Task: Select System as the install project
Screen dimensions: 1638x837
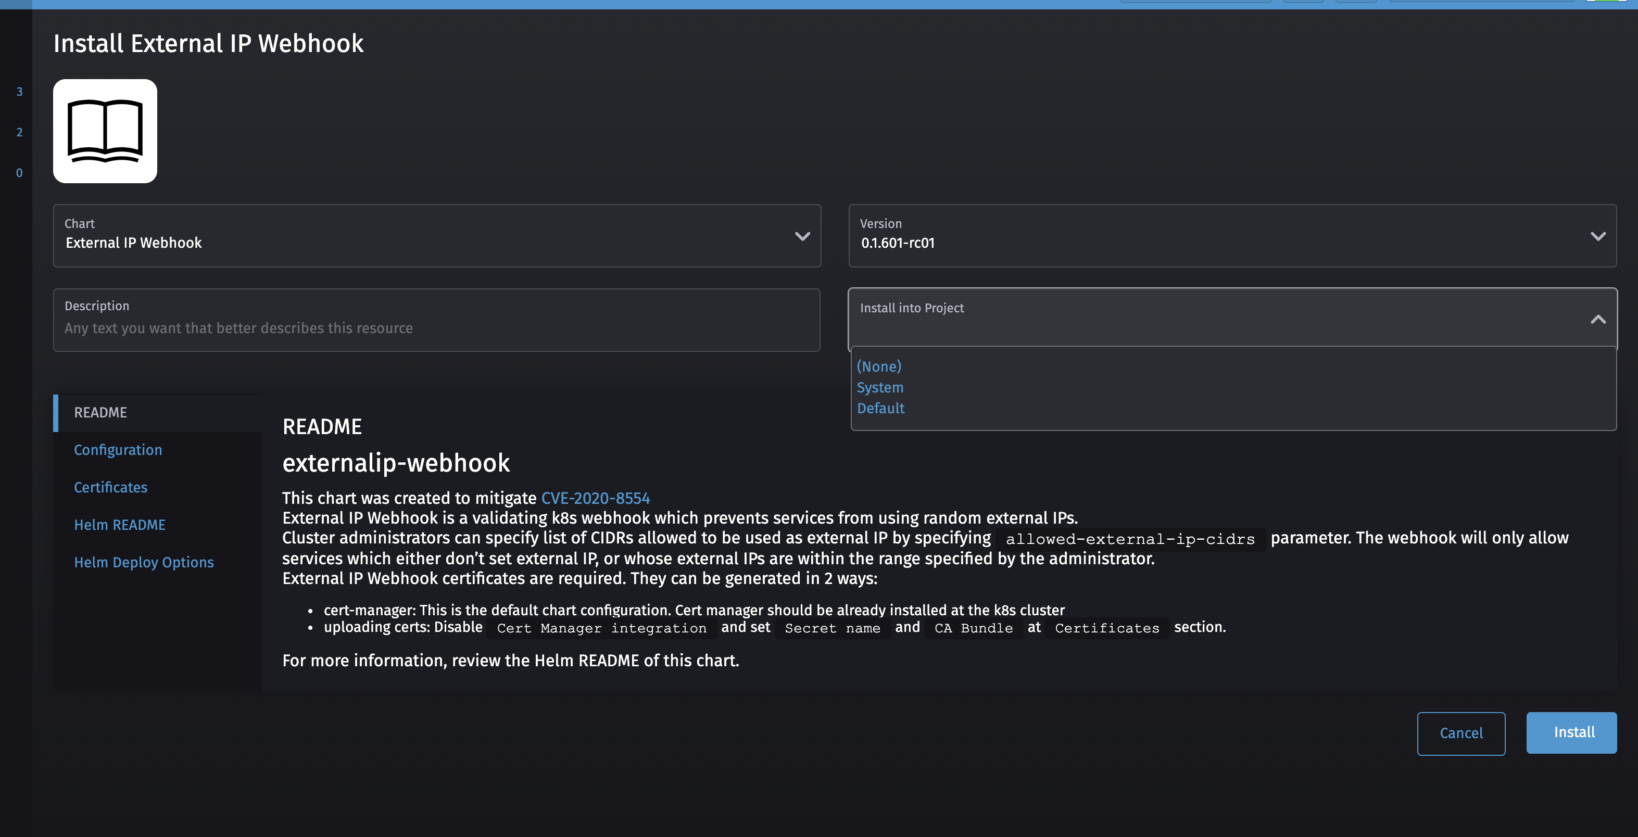Action: click(880, 388)
